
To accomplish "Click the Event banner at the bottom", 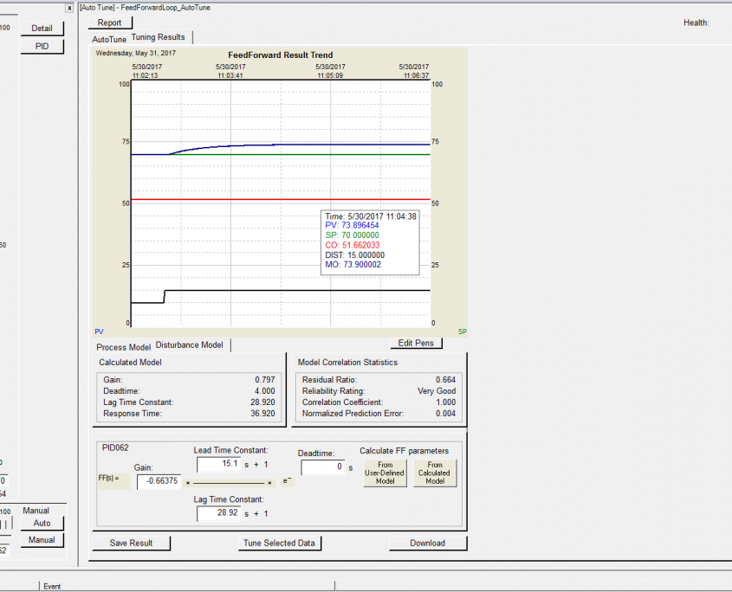I will [x=52, y=586].
